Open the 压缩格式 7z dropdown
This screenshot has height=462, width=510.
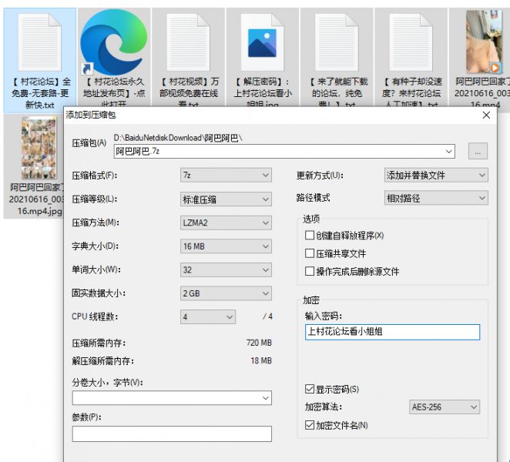(x=225, y=176)
